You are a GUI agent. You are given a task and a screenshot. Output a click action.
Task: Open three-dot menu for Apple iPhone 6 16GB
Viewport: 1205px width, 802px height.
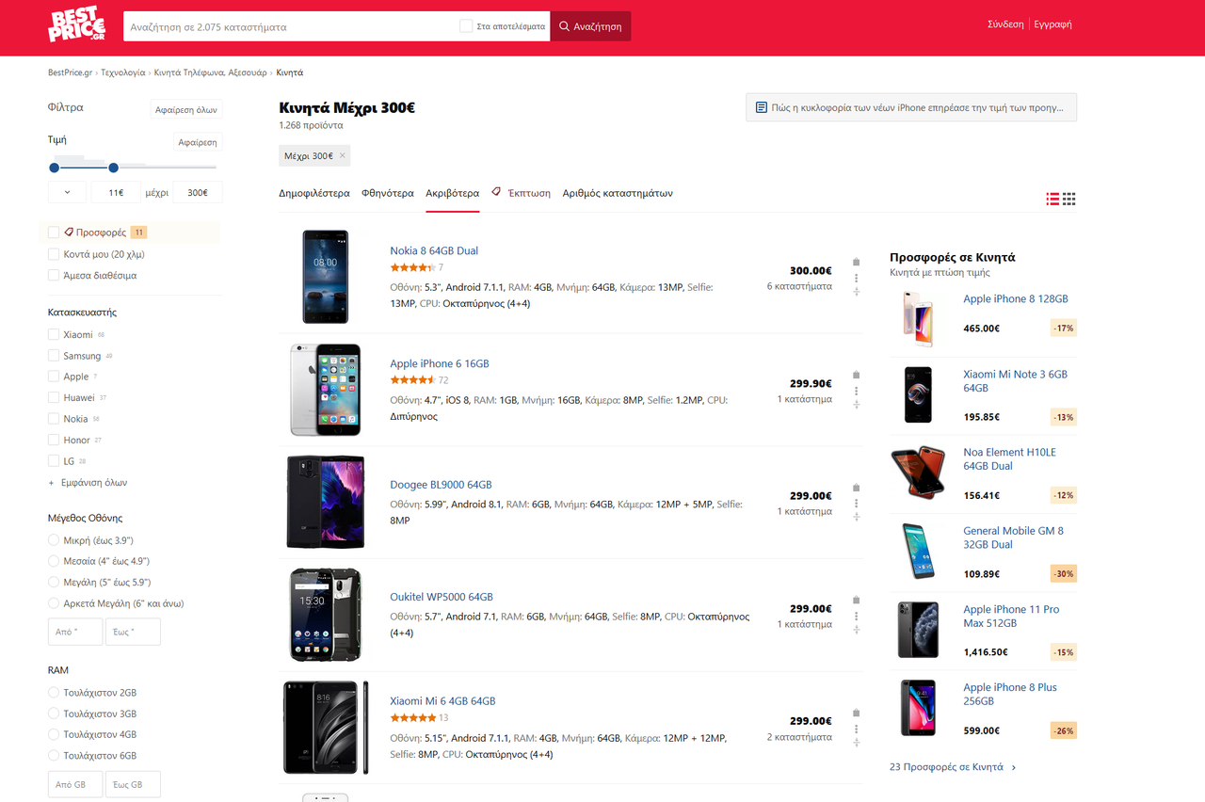pos(856,391)
